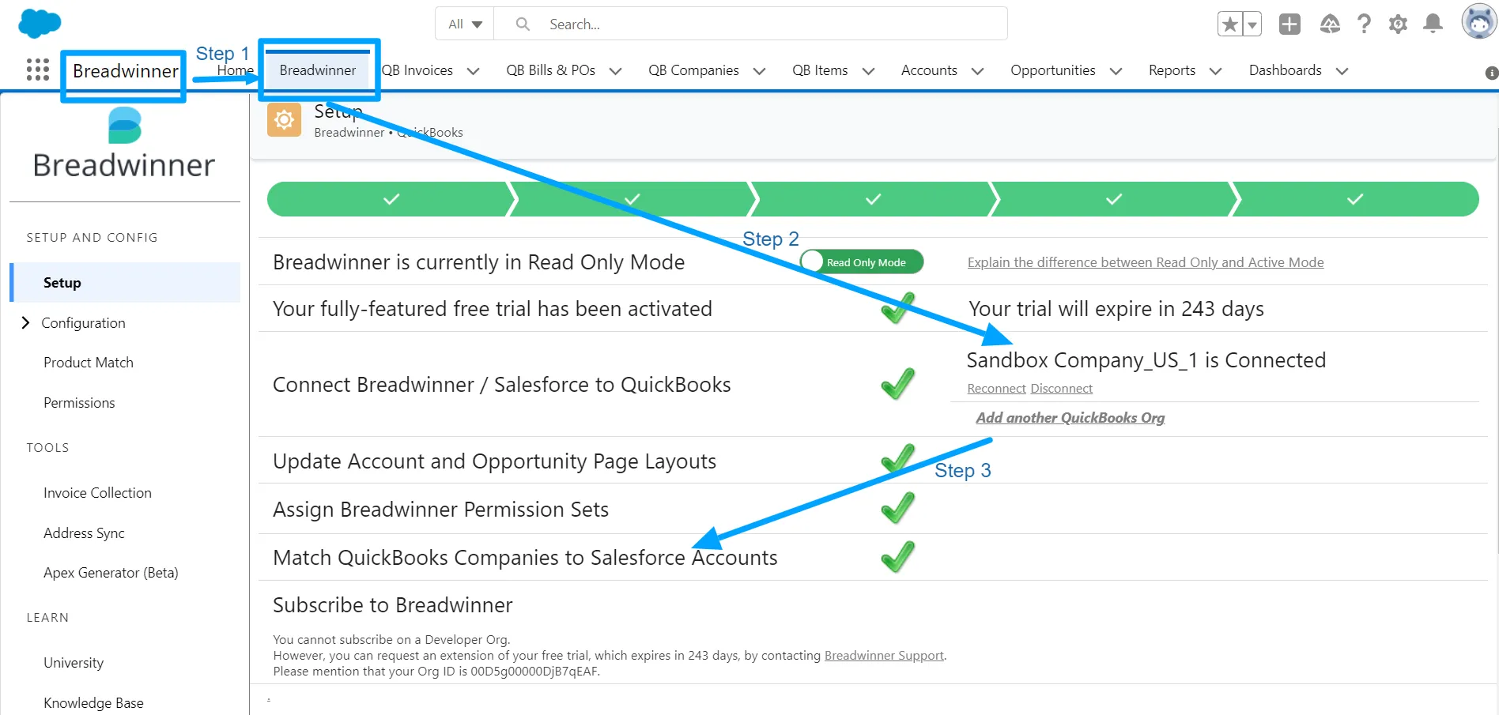Open the Opportunities tab
The image size is (1499, 715).
pyautogui.click(x=1052, y=70)
